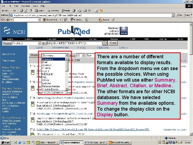Click the abstract page icon for result 4
This screenshot has height=145, width=193.
point(33,120)
